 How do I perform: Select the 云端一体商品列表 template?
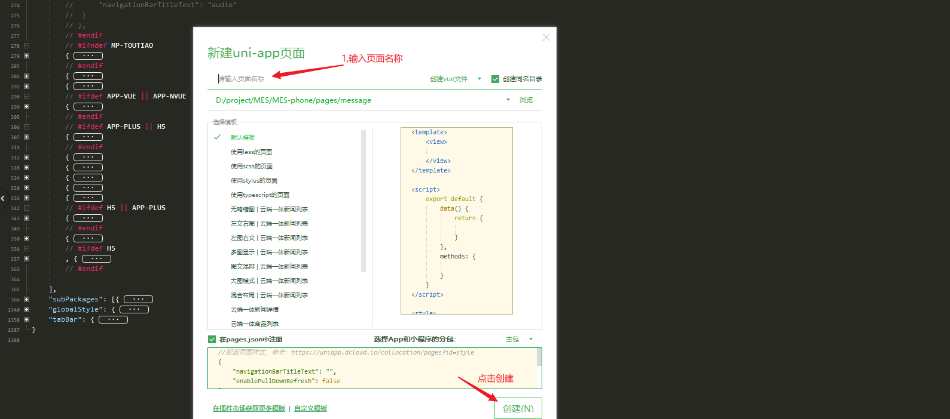[x=255, y=324]
